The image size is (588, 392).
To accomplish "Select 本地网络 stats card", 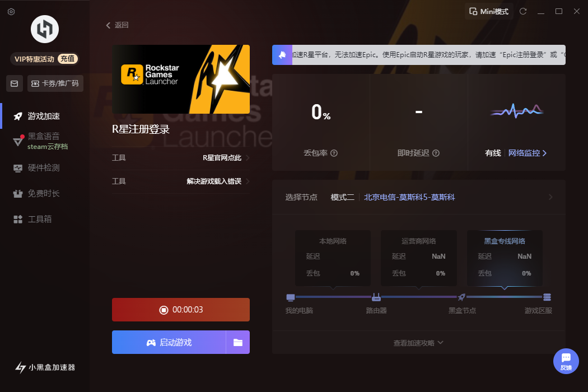I will pyautogui.click(x=333, y=258).
